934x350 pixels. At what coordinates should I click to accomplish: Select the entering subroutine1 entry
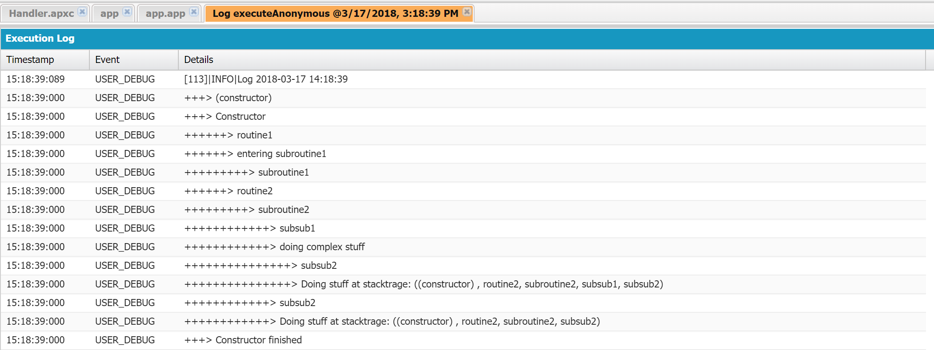pos(255,153)
